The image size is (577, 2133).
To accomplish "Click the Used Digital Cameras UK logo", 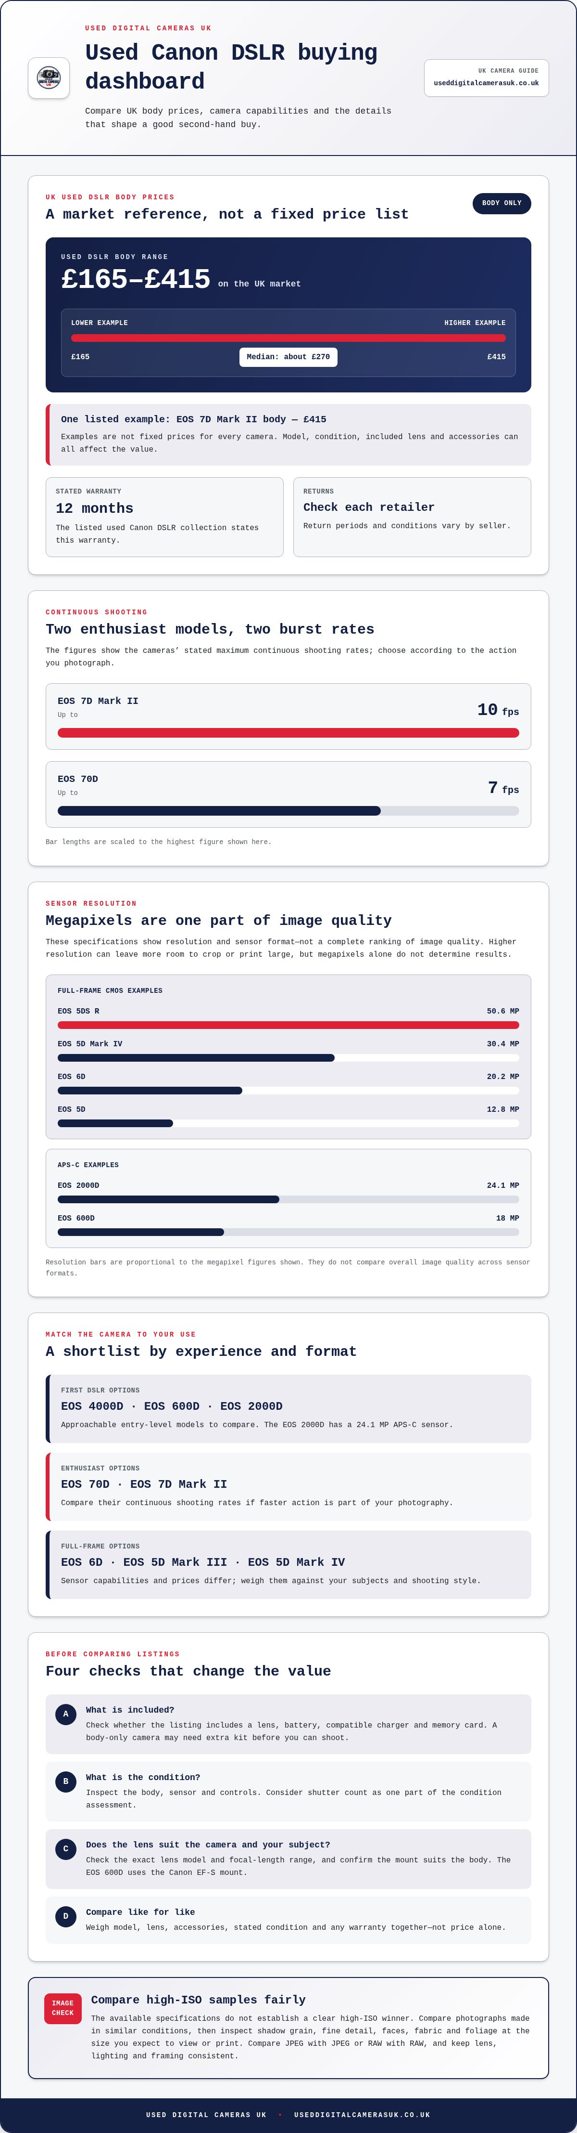I will point(49,78).
